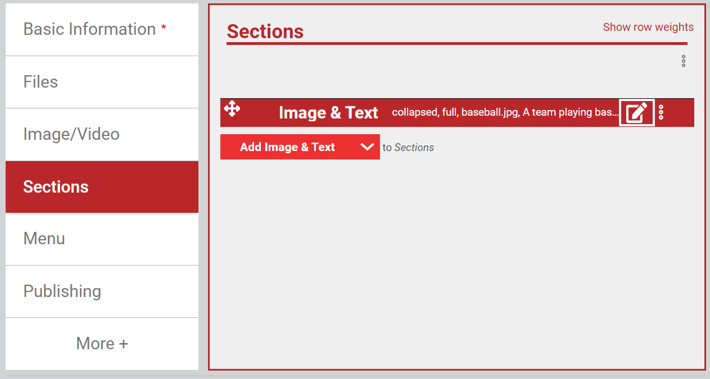Click the cross-arrows move handle icon

(232, 108)
